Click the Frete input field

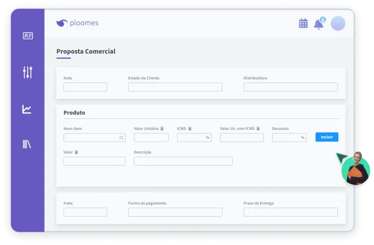tap(85, 212)
